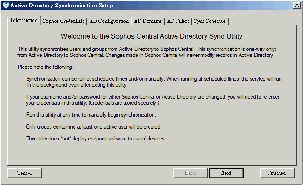This screenshot has height=185, width=303.
Task: Click the 'Please note the following:' text
Action: pos(46,67)
